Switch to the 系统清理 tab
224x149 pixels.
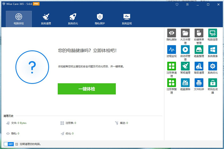pos(46,18)
